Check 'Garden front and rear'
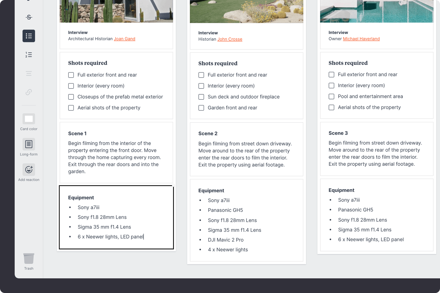Viewport: 440px width, 293px height. [x=201, y=108]
